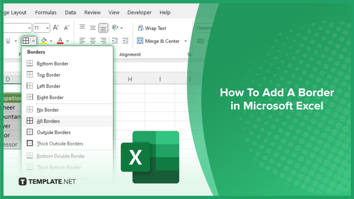Select Thick Bottom Border
Viewport: 354px width, 199px height.
(x=67, y=167)
